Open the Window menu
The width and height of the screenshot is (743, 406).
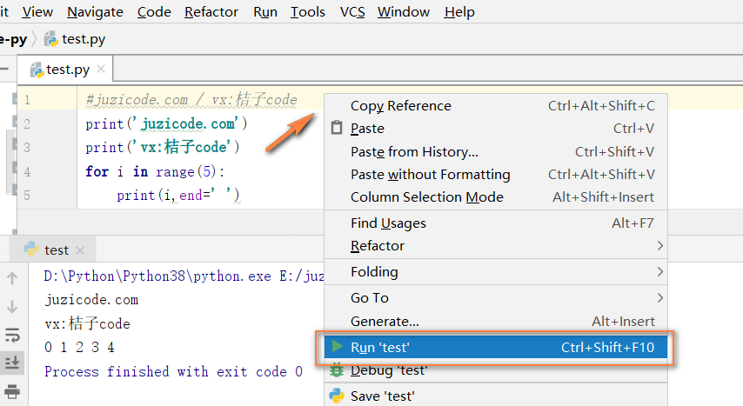point(404,12)
